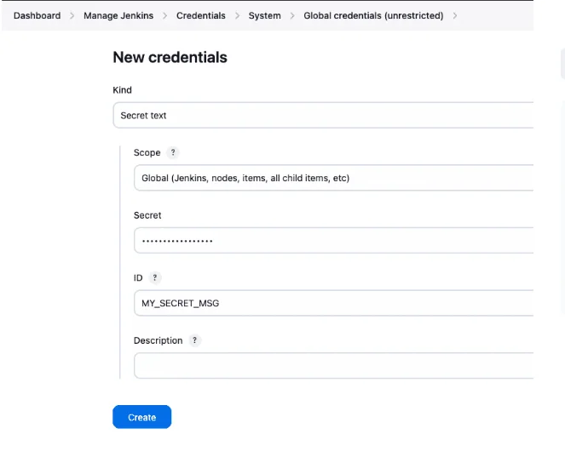The width and height of the screenshot is (565, 451).
Task: Click the chevron after Dashboard breadcrumb
Action: (x=72, y=16)
